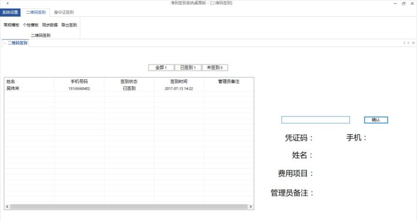The image size is (417, 221).
Task: Click the table's horizontal scrollbar left arrow
Action: click(7, 207)
